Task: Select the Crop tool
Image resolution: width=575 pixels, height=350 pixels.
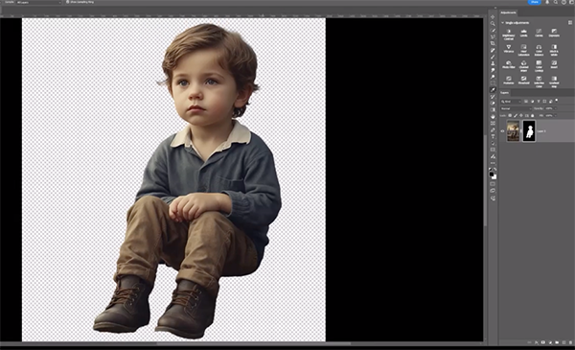Action: click(x=493, y=43)
